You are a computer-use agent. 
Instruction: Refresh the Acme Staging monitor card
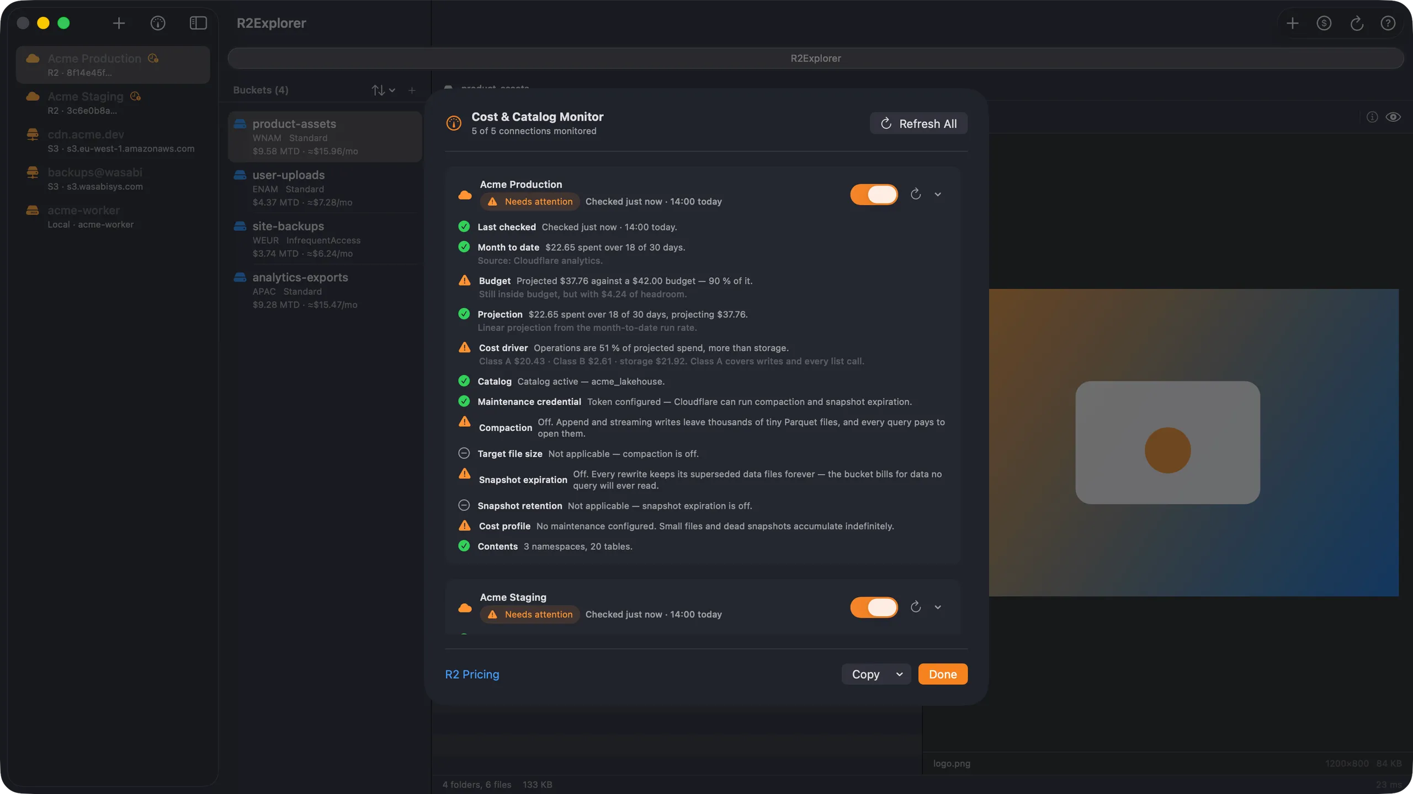tap(916, 607)
